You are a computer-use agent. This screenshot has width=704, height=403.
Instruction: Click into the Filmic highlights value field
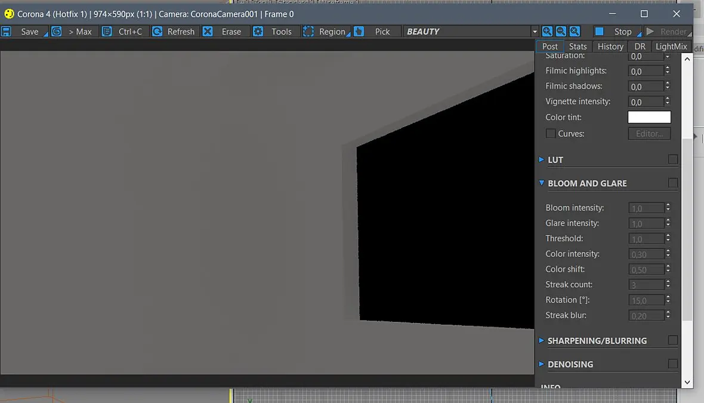pyautogui.click(x=646, y=71)
